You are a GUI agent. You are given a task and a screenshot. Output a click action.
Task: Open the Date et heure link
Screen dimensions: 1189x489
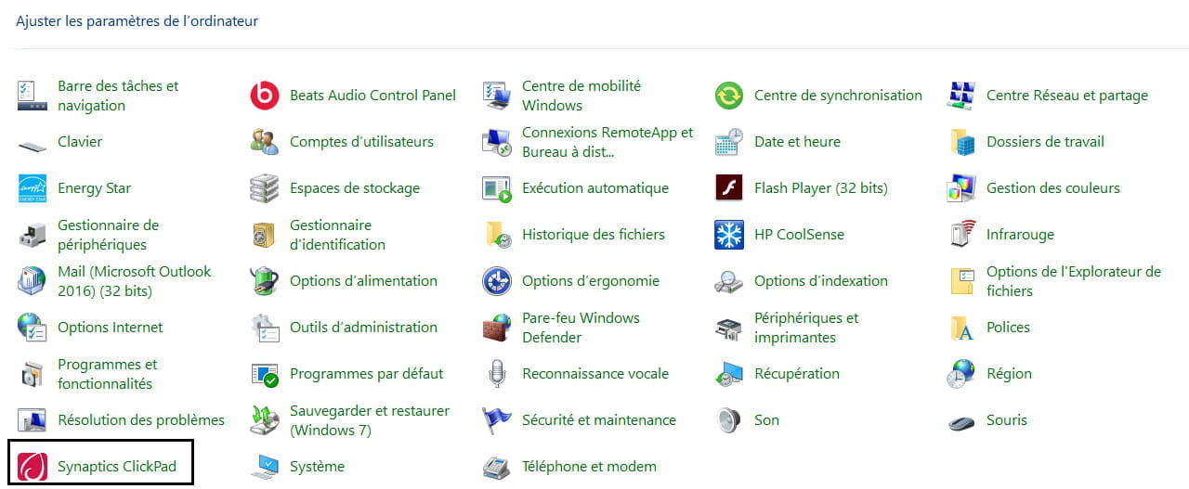pyautogui.click(x=797, y=142)
